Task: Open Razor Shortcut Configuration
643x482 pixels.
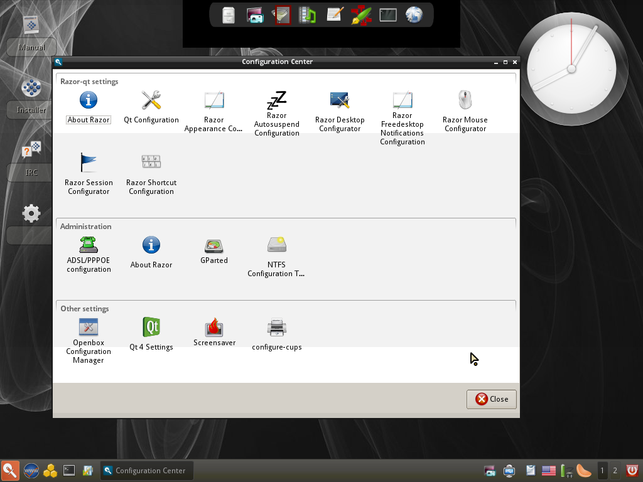Action: point(151,174)
